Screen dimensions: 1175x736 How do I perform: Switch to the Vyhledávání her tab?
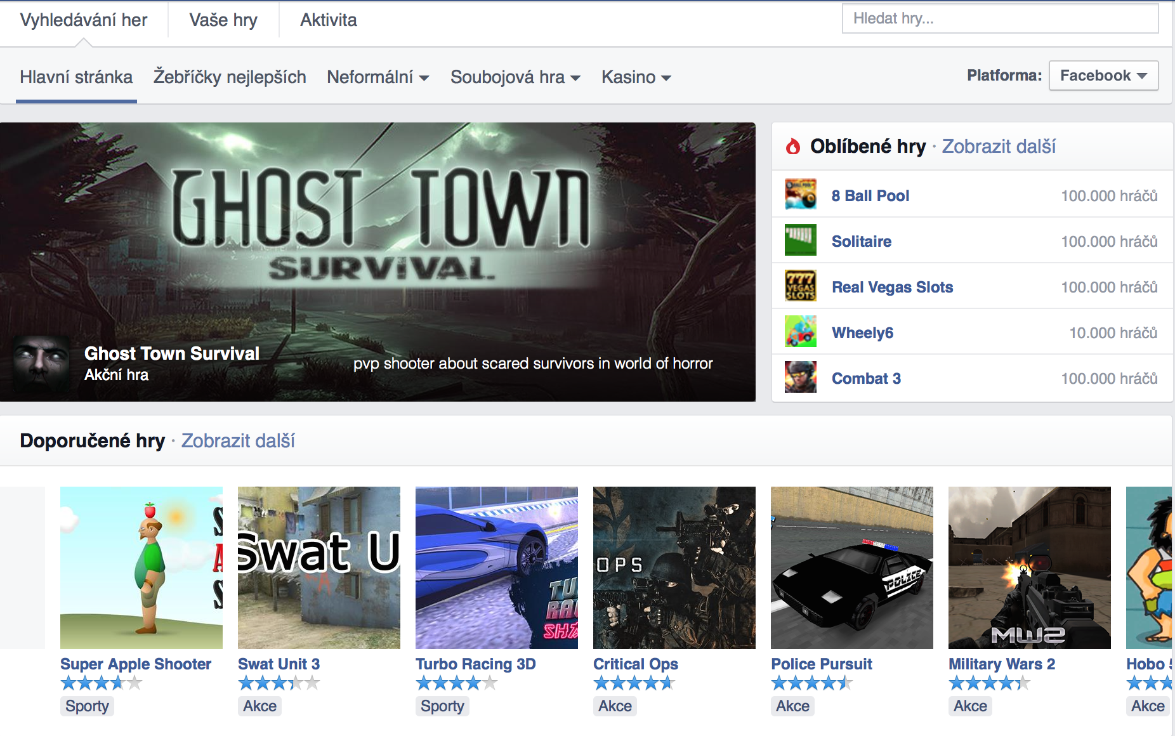[x=84, y=20]
